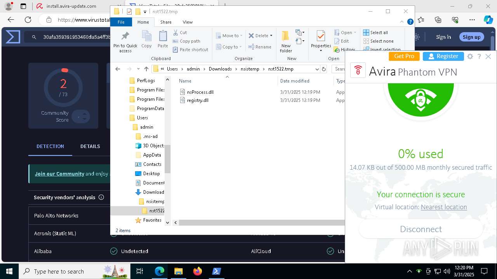This screenshot has height=279, width=497.
Task: Open Edge favorites list icon
Action: point(421,20)
